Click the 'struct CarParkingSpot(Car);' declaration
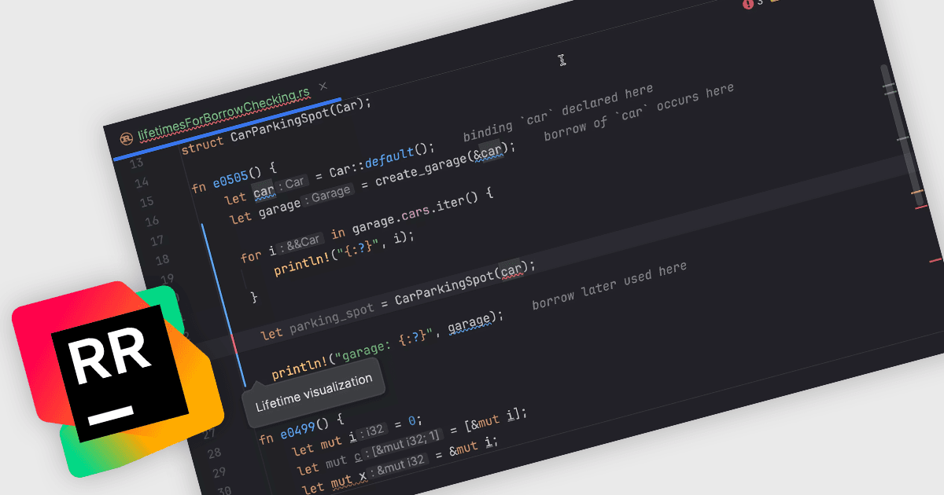Screen dimensions: 944x495 click(x=276, y=125)
